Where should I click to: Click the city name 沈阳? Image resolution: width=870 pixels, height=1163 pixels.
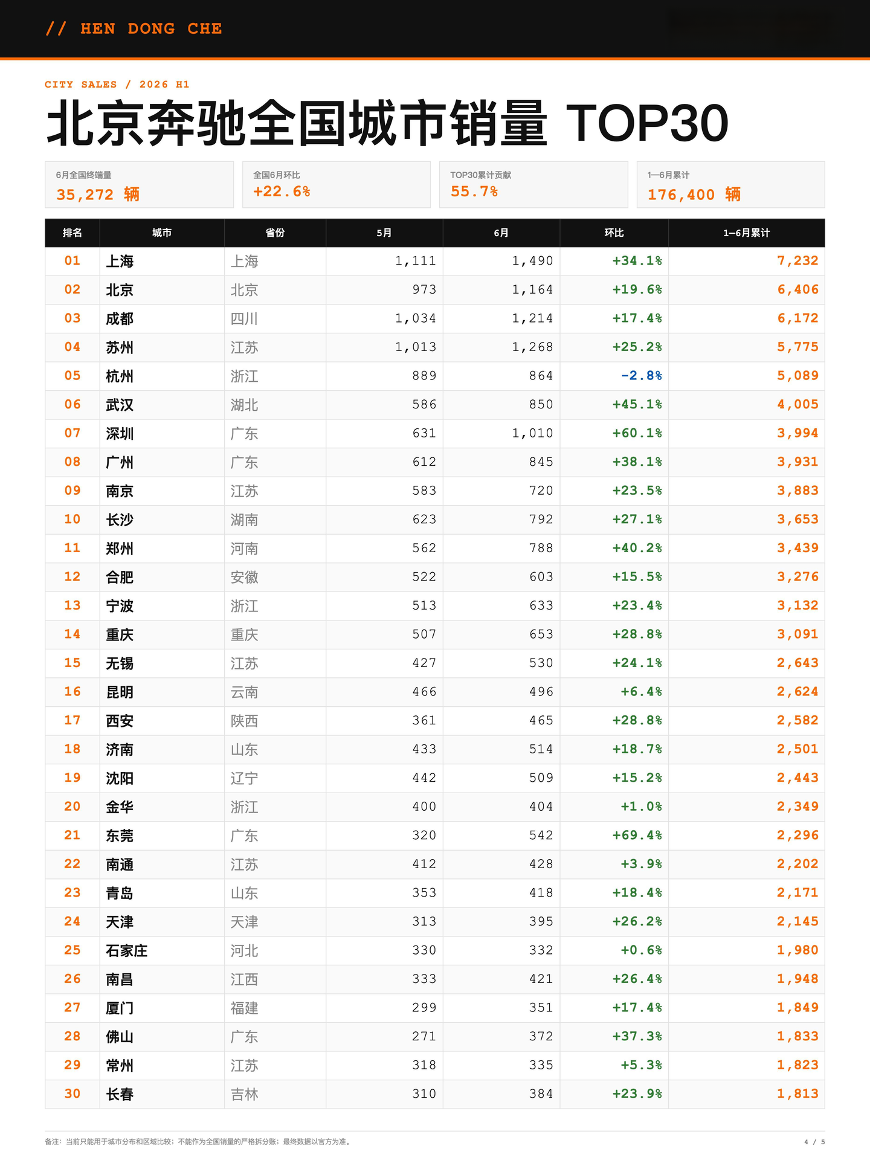click(x=120, y=778)
